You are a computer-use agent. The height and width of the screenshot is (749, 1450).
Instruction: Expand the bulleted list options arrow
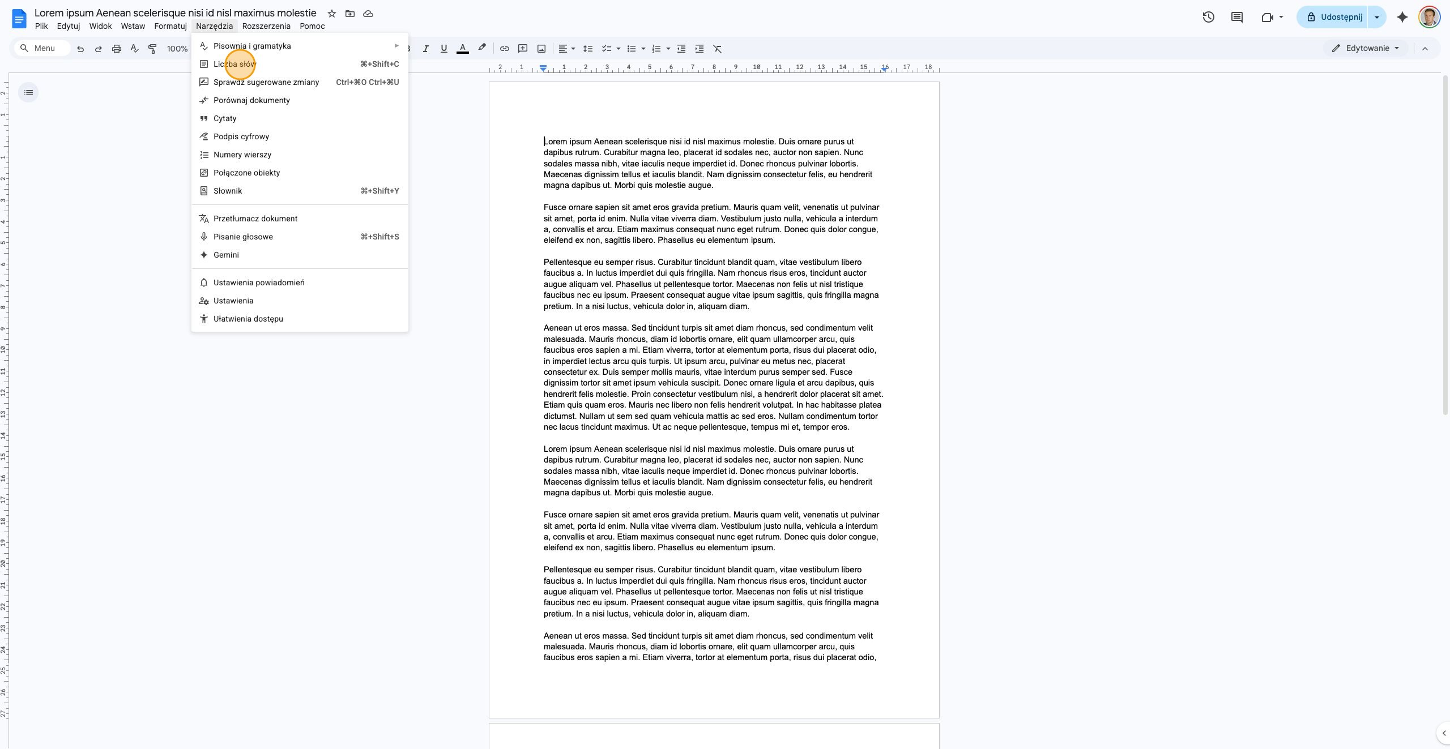[x=643, y=49]
